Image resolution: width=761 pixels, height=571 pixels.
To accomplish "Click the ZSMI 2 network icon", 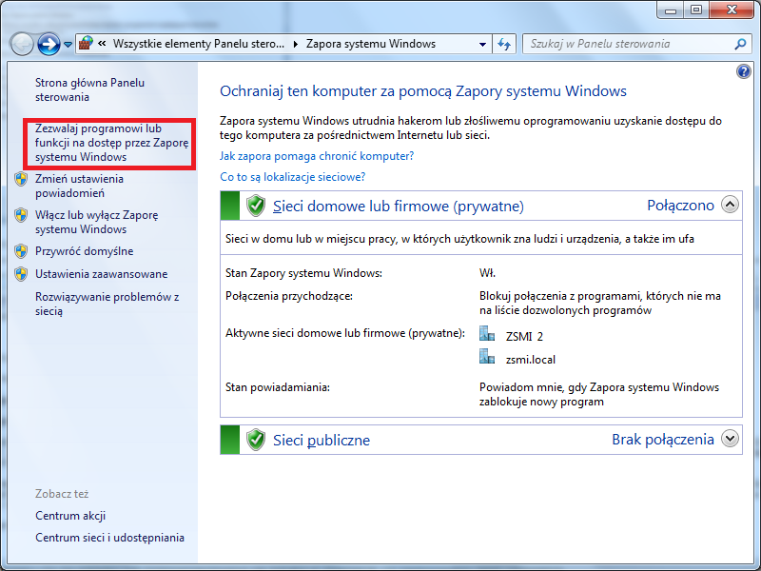I will point(487,334).
